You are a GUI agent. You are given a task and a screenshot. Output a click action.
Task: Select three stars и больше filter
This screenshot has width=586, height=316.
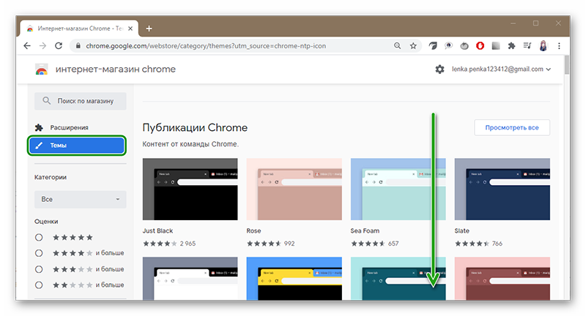pos(39,269)
